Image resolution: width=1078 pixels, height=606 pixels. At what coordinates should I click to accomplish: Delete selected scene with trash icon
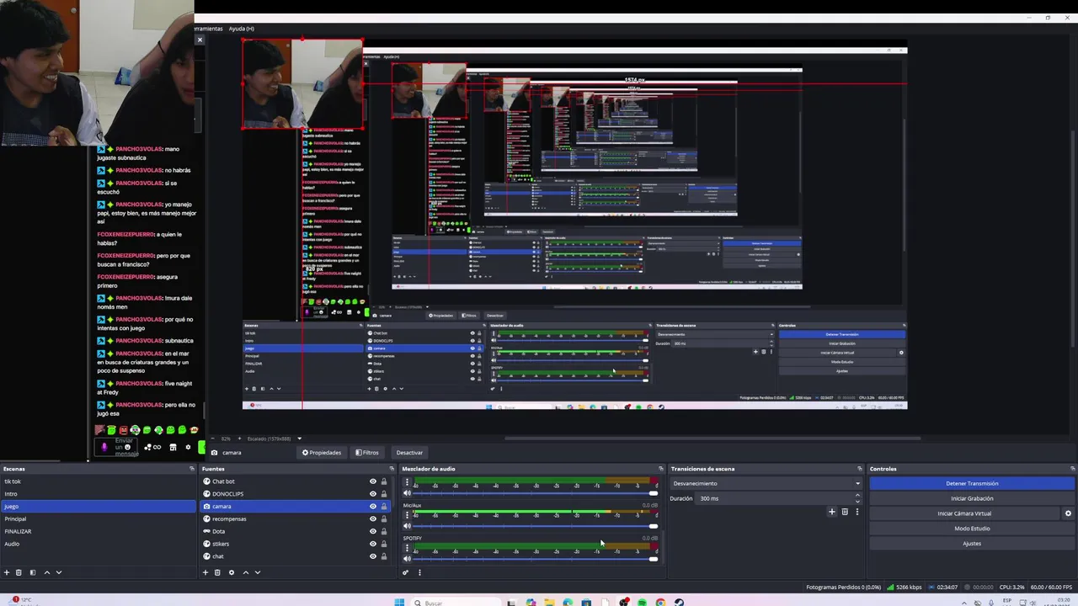19,572
